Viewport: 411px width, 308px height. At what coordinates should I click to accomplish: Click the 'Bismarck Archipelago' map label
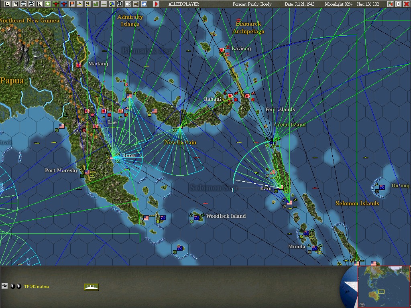(x=248, y=28)
